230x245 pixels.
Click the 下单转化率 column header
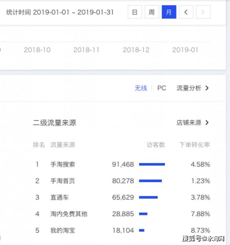coord(195,145)
